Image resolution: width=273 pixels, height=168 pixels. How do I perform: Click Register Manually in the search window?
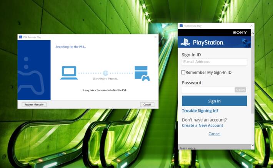(x=34, y=105)
